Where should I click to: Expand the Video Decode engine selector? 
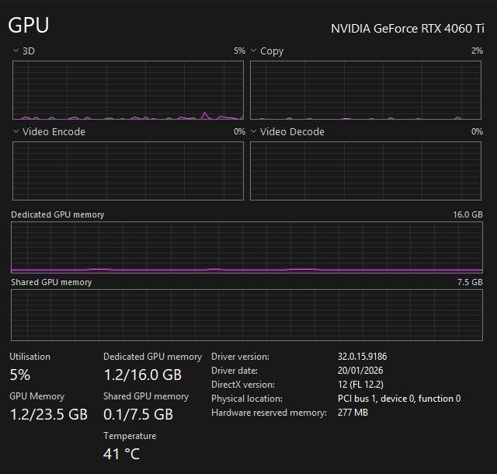[254, 131]
